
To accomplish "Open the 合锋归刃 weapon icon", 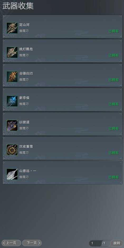I will click(x=12, y=77).
